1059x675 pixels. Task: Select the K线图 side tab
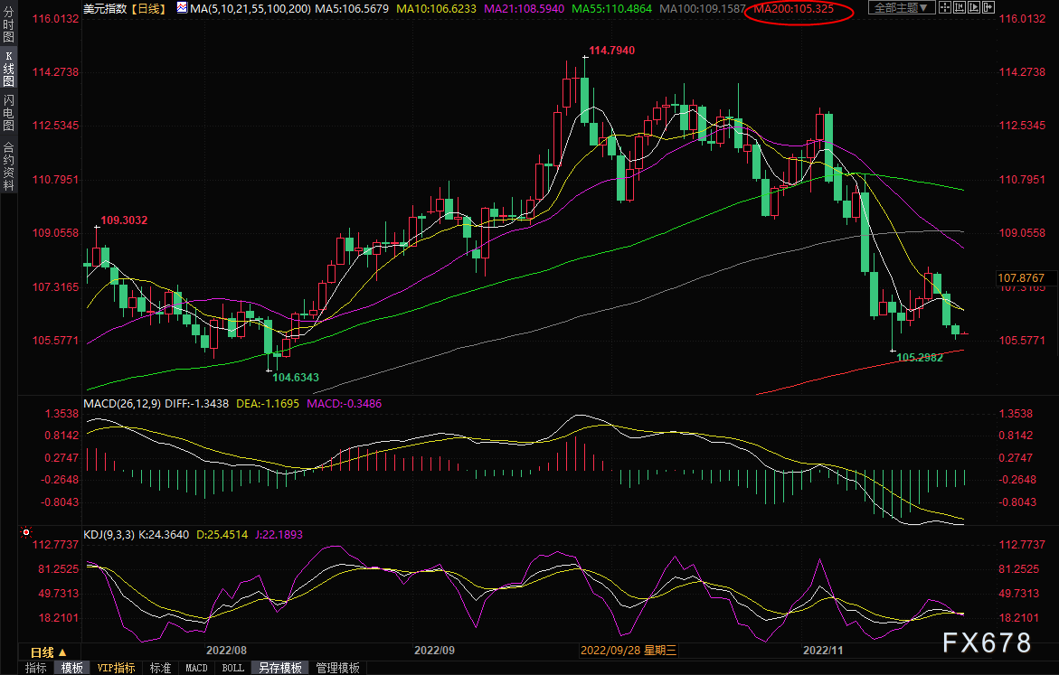click(x=8, y=69)
